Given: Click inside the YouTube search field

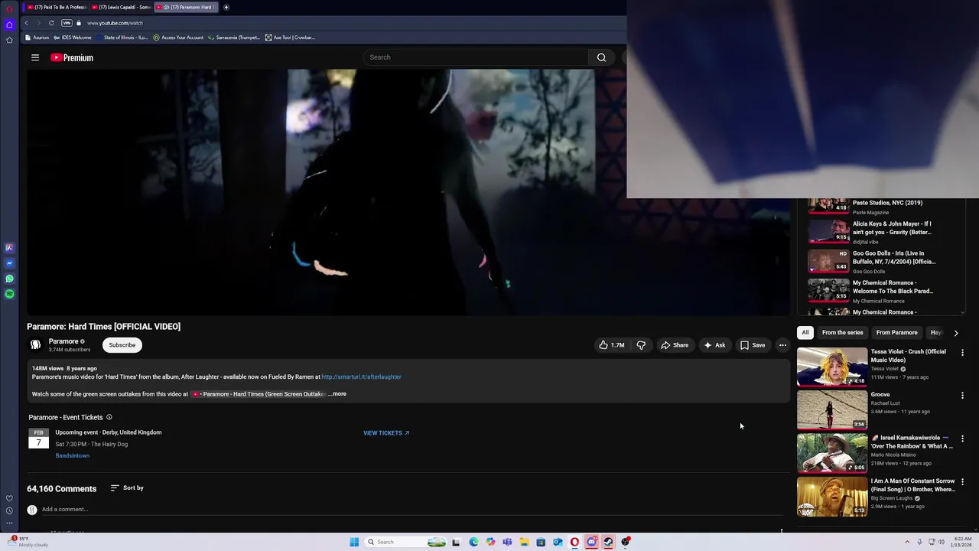Looking at the screenshot, I should [x=476, y=57].
